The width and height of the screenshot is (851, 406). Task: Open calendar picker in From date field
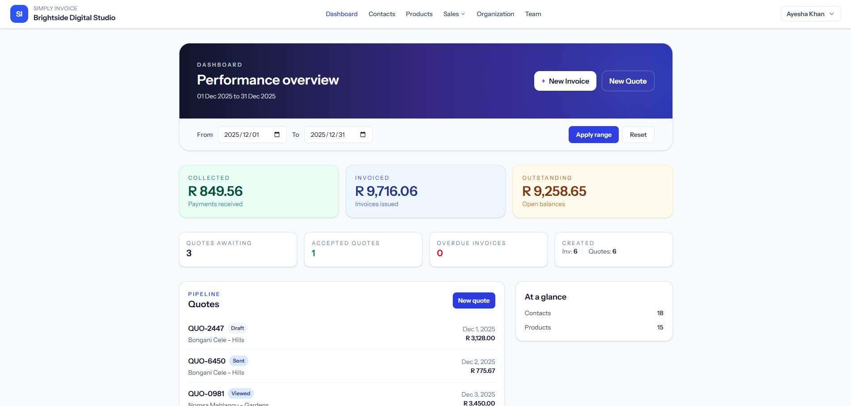[x=277, y=135]
